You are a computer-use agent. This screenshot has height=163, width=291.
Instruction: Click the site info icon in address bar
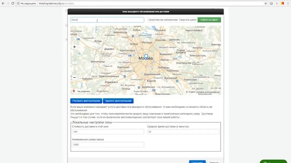(x=18, y=3)
